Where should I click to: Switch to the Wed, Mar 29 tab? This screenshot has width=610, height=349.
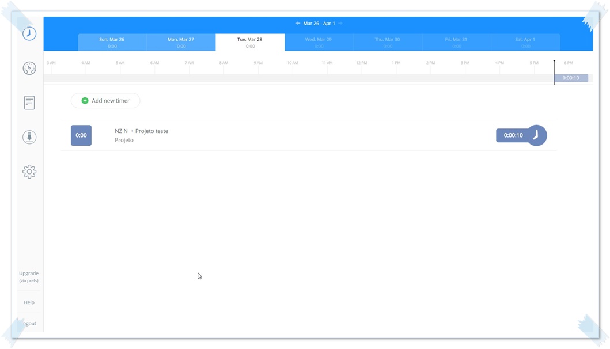pyautogui.click(x=319, y=43)
